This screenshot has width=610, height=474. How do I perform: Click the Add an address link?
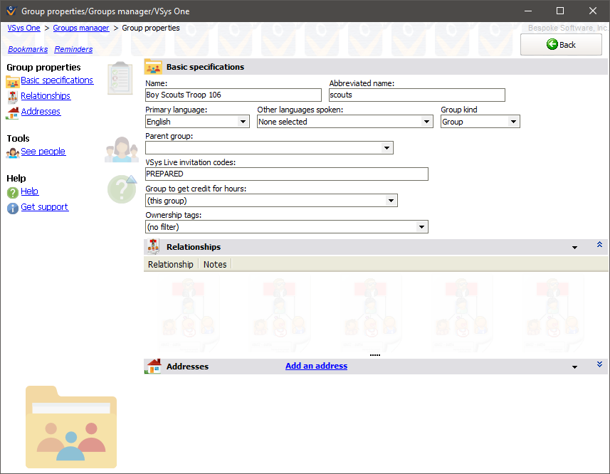pos(316,366)
